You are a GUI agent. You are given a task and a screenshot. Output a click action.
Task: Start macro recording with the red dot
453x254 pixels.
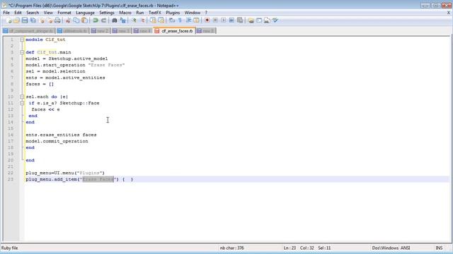(207, 20)
